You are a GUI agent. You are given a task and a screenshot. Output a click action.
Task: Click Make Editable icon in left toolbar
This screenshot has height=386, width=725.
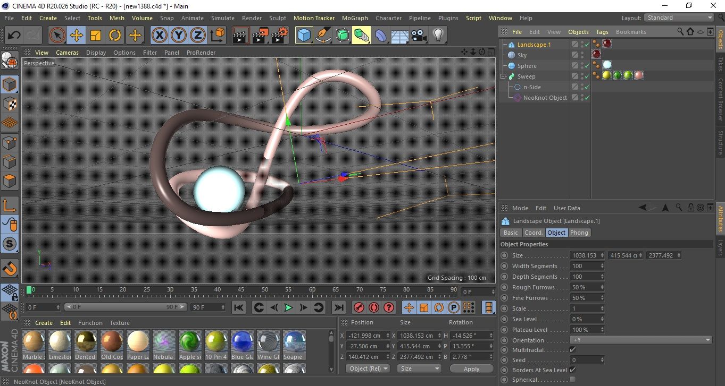[x=10, y=61]
